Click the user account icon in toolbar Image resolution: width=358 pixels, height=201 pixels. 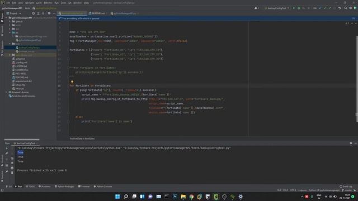(256, 8)
